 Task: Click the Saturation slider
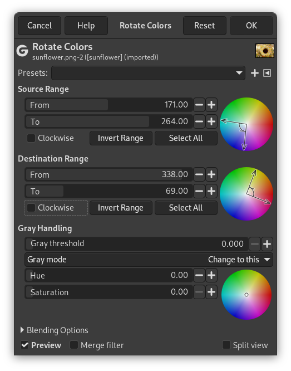pyautogui.click(x=108, y=292)
